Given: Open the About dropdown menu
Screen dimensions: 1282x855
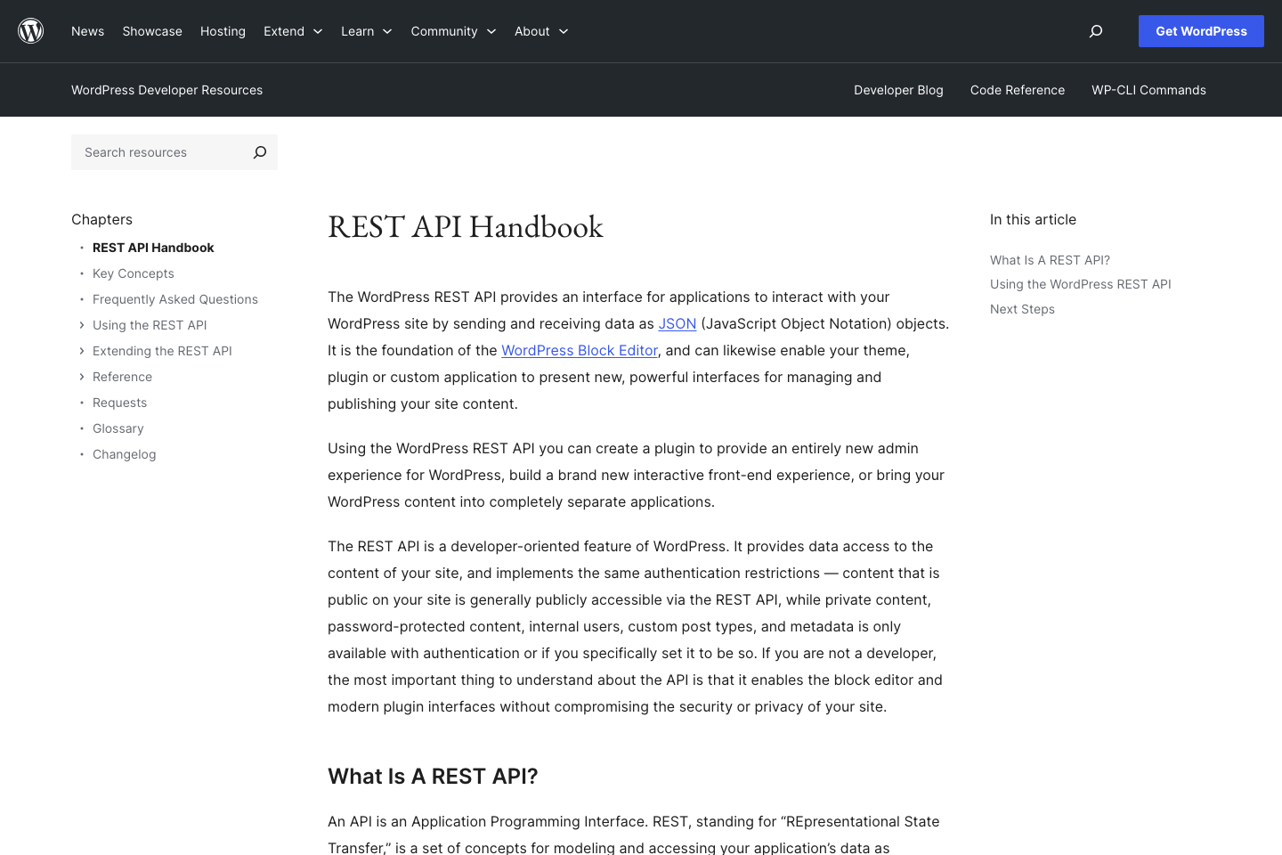Looking at the screenshot, I should pos(540,31).
